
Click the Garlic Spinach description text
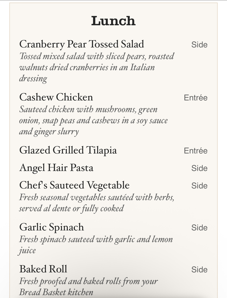click(x=96, y=245)
